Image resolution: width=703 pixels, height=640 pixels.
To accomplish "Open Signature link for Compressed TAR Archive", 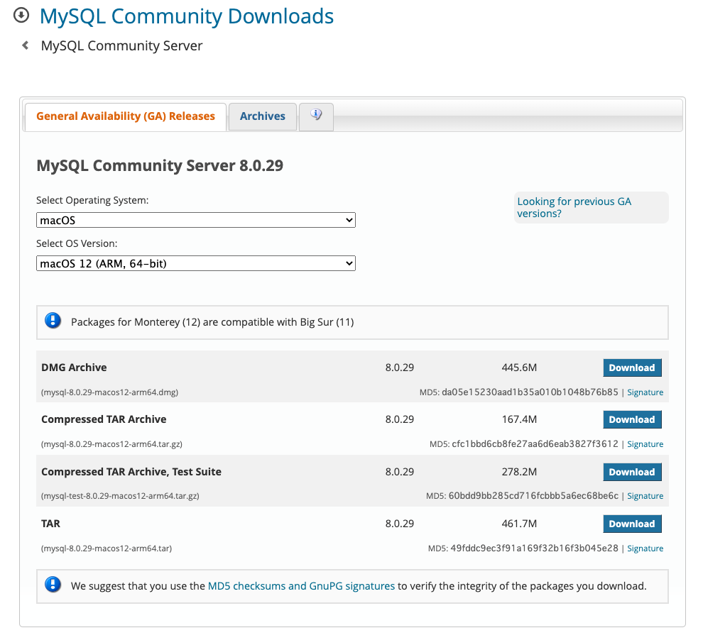I will [x=645, y=444].
